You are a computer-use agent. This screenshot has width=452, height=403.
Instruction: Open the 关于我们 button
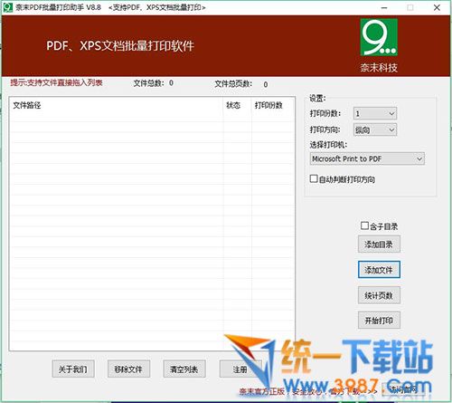[x=73, y=369]
